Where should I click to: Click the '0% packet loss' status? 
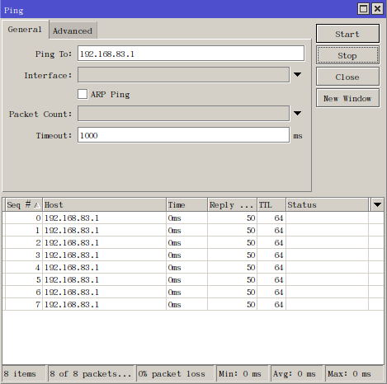175,374
